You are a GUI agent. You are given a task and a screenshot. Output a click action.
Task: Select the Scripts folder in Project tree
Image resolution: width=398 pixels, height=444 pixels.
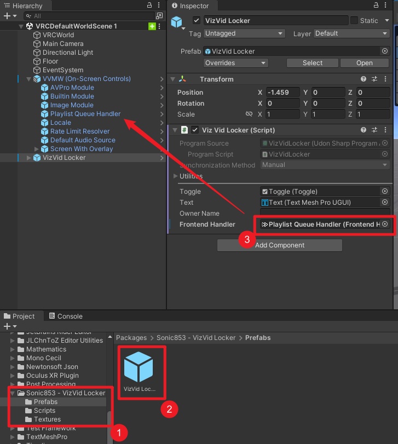click(x=44, y=411)
